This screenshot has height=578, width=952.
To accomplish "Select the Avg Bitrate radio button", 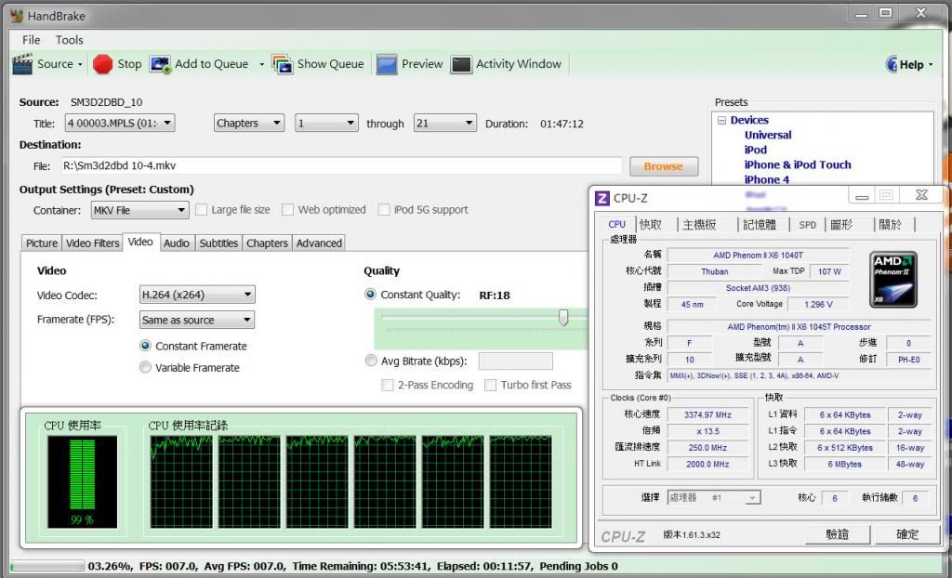I will click(371, 361).
